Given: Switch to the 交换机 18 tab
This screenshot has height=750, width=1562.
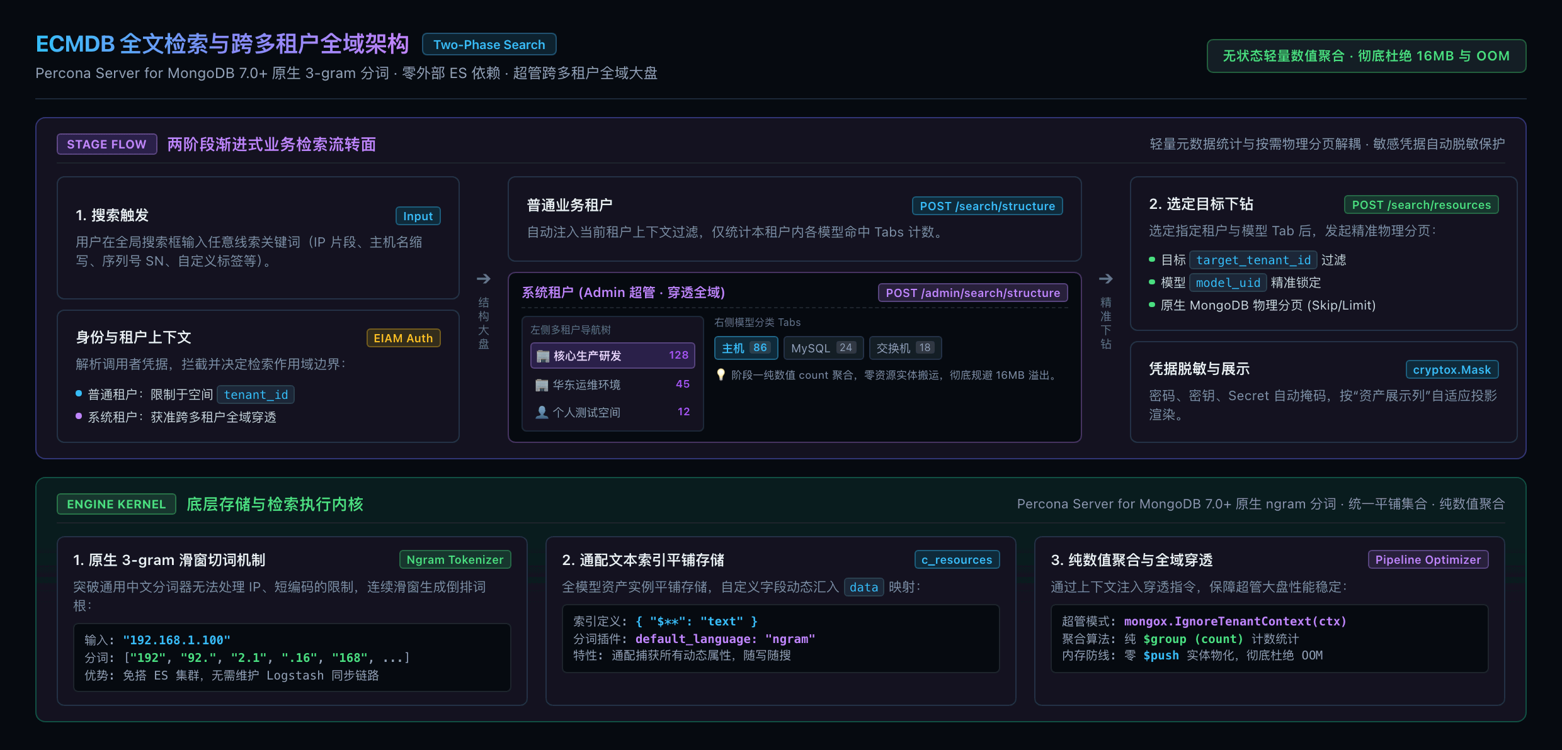Looking at the screenshot, I should coord(905,348).
